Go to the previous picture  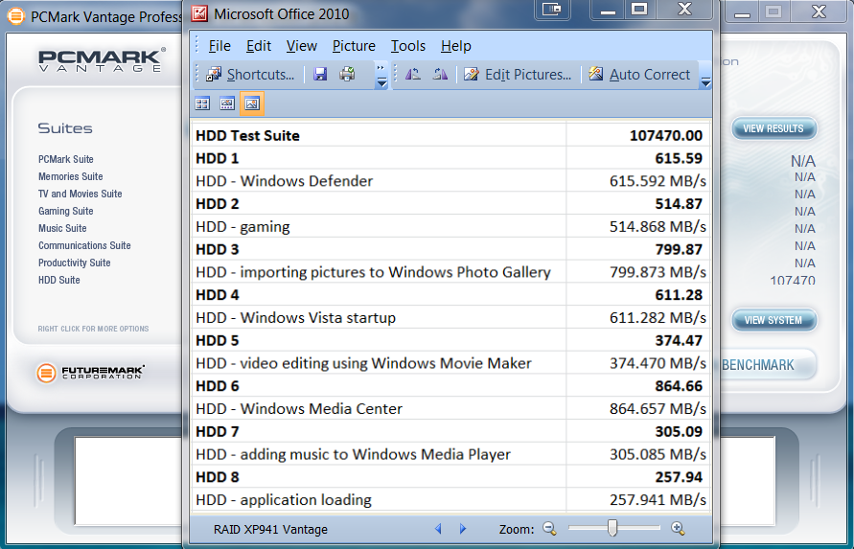pos(439,529)
